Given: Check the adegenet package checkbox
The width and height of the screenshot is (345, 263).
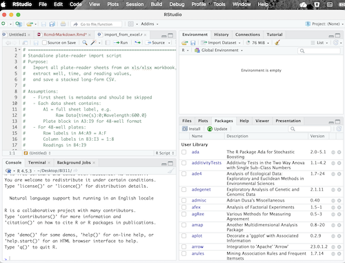Looking at the screenshot, I should (x=184, y=190).
